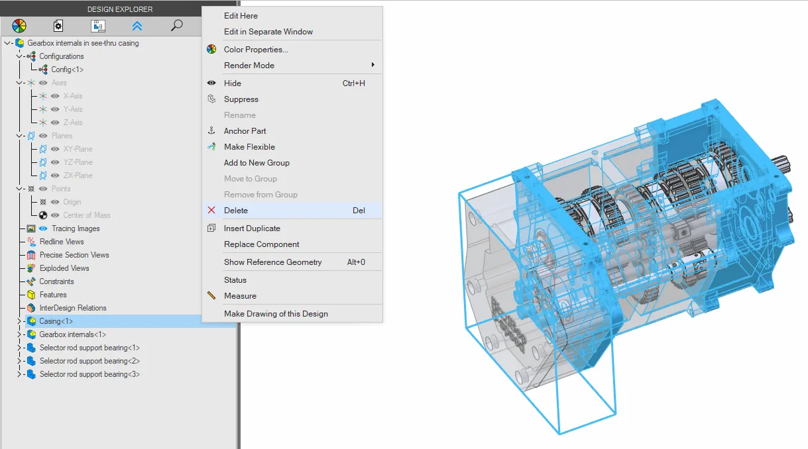808x449 pixels.
Task: Select the Center of Mass tree row
Action: tap(74, 215)
